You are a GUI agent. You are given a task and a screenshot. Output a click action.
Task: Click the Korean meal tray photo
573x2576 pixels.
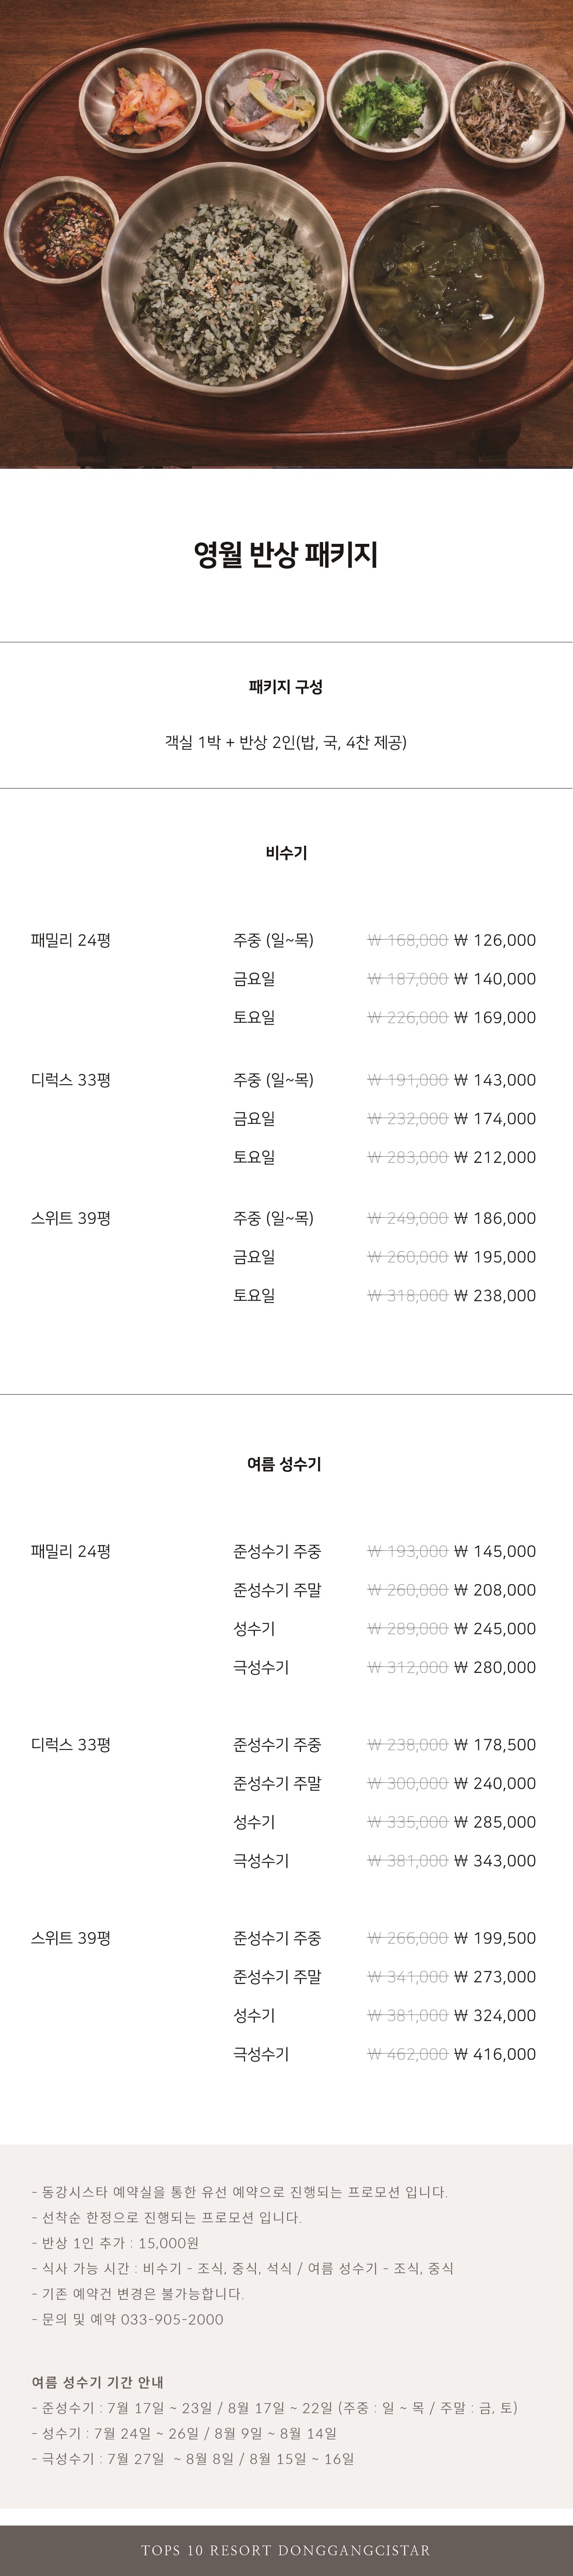286,234
